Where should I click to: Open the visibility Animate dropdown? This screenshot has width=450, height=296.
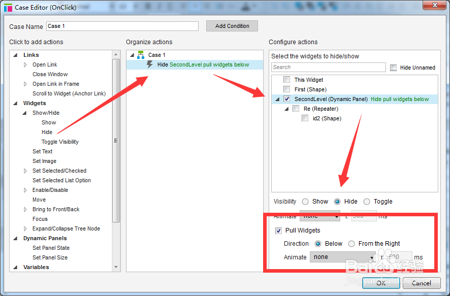click(319, 216)
